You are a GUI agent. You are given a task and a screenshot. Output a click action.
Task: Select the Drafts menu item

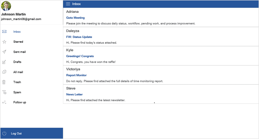(x=17, y=62)
